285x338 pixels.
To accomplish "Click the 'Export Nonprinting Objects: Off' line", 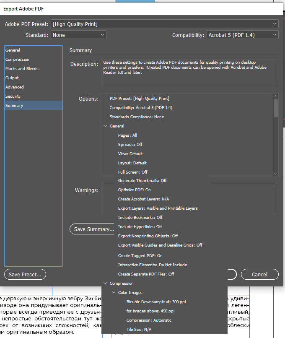I will click(x=148, y=236).
